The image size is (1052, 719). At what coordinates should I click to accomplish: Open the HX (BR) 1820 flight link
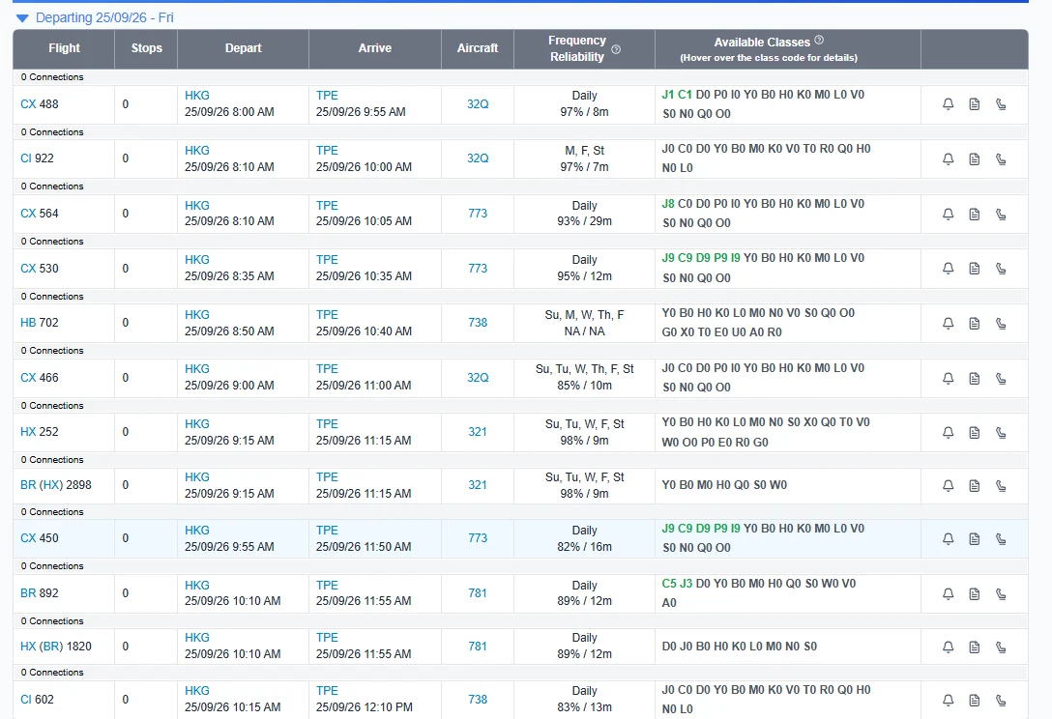tap(56, 646)
